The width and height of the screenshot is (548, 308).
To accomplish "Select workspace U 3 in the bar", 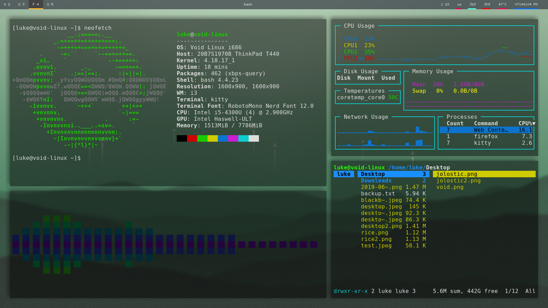I will click(x=22, y=4).
